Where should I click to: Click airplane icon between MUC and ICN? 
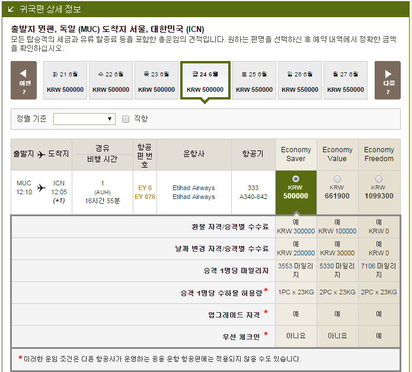point(41,188)
